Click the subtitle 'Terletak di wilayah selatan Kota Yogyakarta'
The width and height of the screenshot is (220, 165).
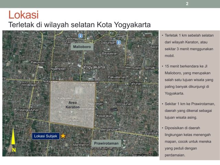tap(79, 25)
